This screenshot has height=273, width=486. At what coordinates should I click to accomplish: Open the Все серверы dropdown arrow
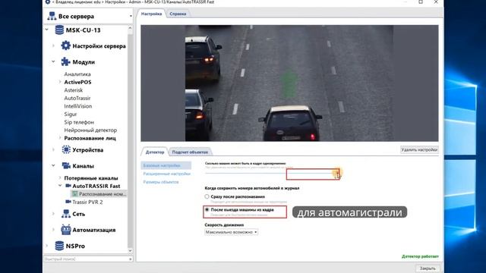point(131,17)
